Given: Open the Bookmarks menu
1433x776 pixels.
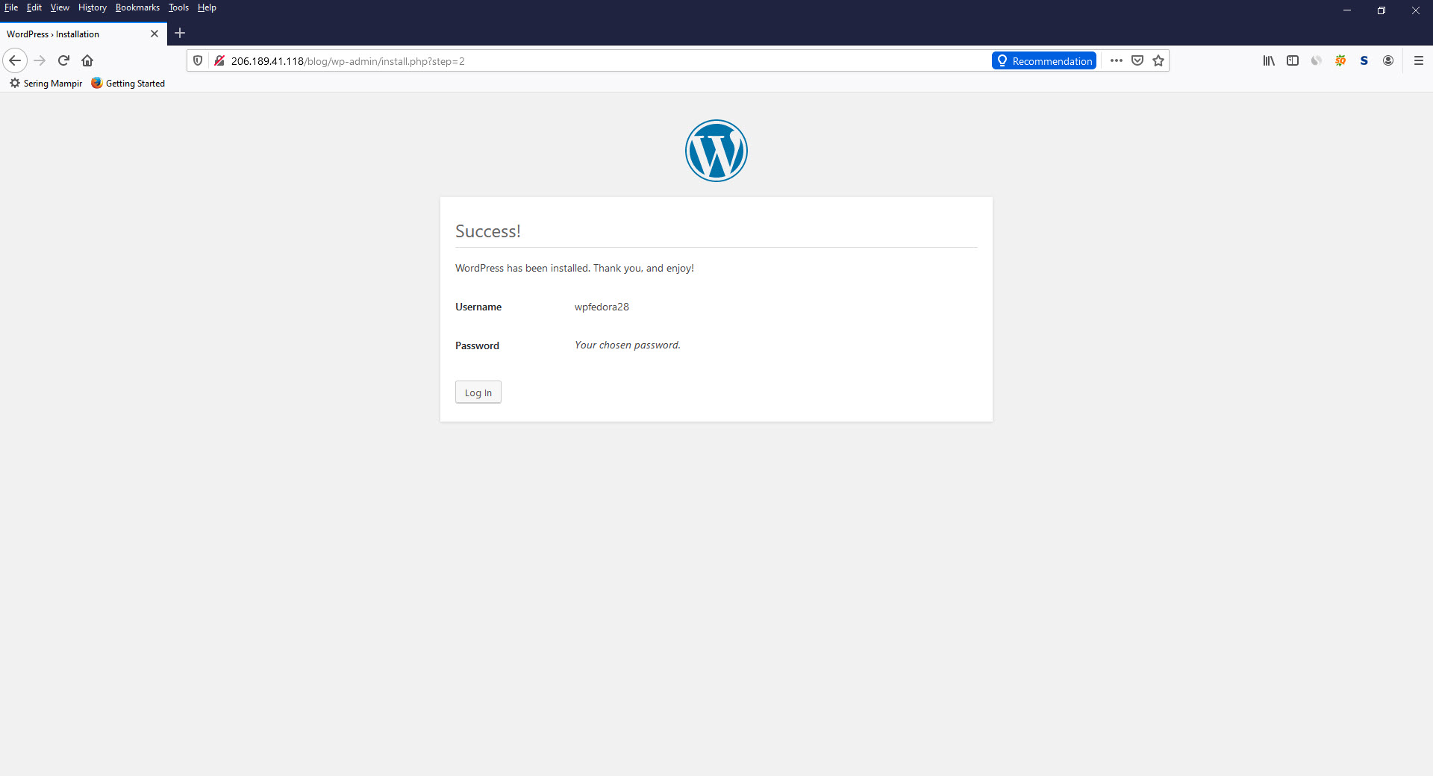Looking at the screenshot, I should pyautogui.click(x=137, y=7).
